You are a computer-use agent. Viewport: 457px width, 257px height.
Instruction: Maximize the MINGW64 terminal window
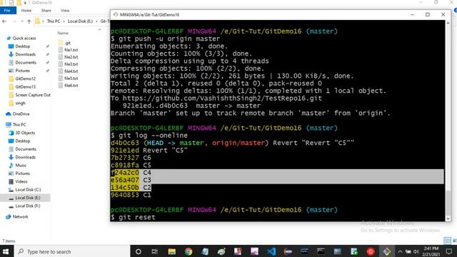[x=428, y=14]
